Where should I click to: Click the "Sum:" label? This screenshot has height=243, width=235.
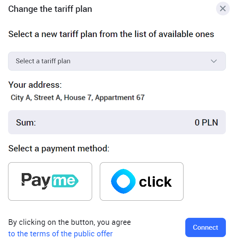[x=26, y=122]
